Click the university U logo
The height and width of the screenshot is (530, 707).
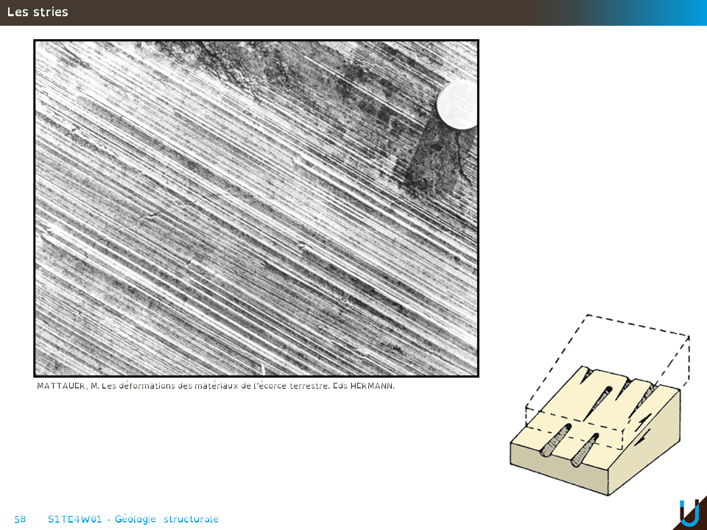tap(689, 513)
